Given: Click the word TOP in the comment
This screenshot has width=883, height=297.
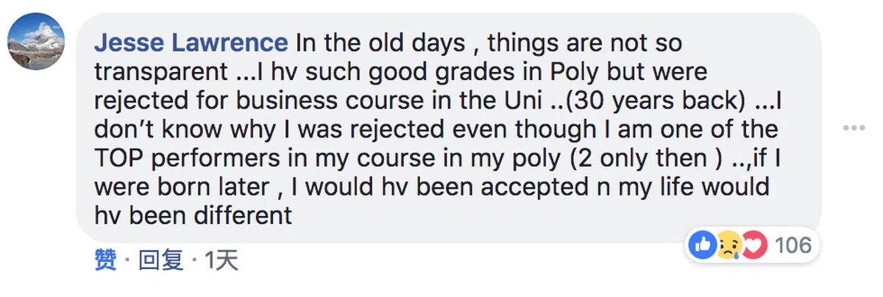Looking at the screenshot, I should (121, 158).
